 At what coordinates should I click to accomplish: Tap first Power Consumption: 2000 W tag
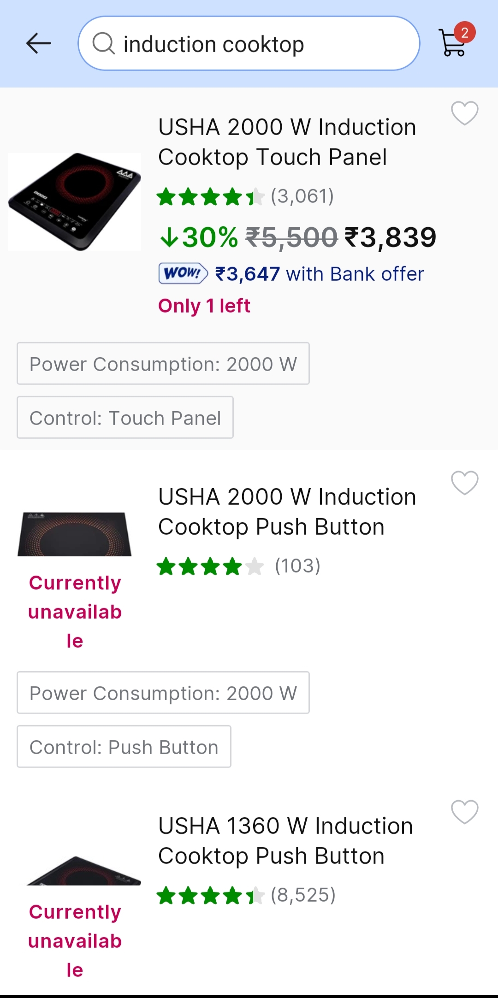[x=163, y=364]
